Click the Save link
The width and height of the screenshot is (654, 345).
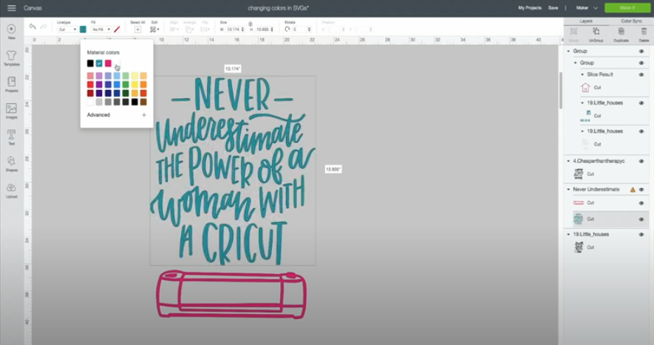click(553, 8)
